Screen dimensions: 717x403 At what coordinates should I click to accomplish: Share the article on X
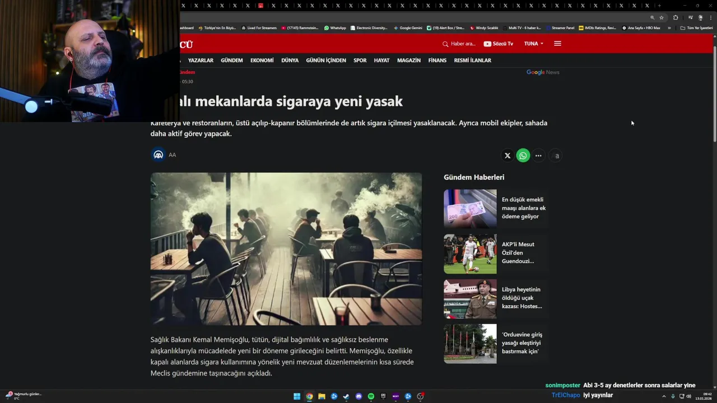508,156
